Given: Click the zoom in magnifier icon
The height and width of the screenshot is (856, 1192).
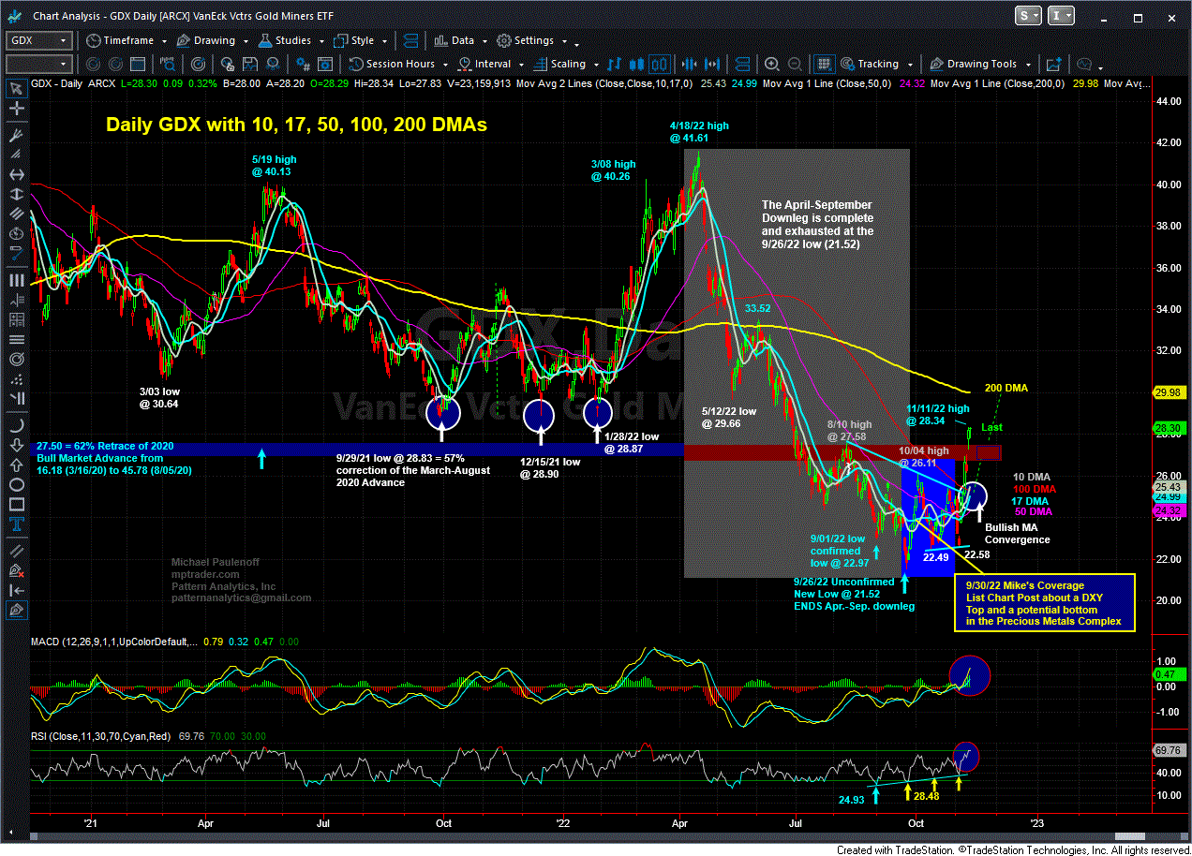Looking at the screenshot, I should tap(771, 65).
